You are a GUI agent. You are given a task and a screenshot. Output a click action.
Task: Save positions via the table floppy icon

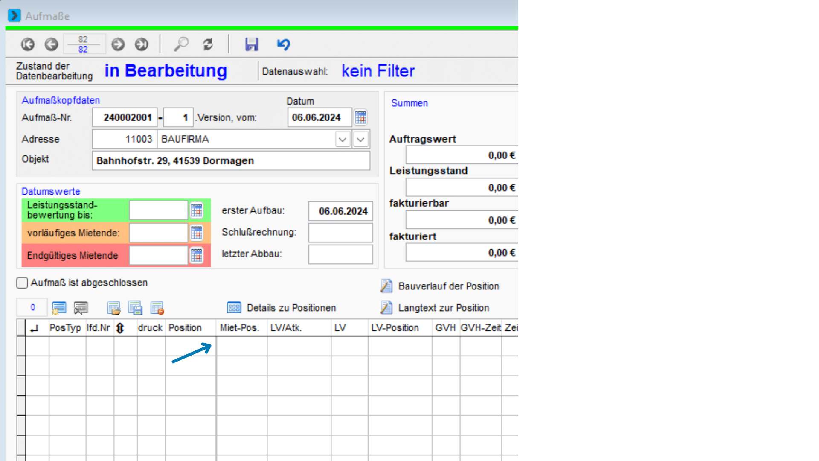coord(135,308)
